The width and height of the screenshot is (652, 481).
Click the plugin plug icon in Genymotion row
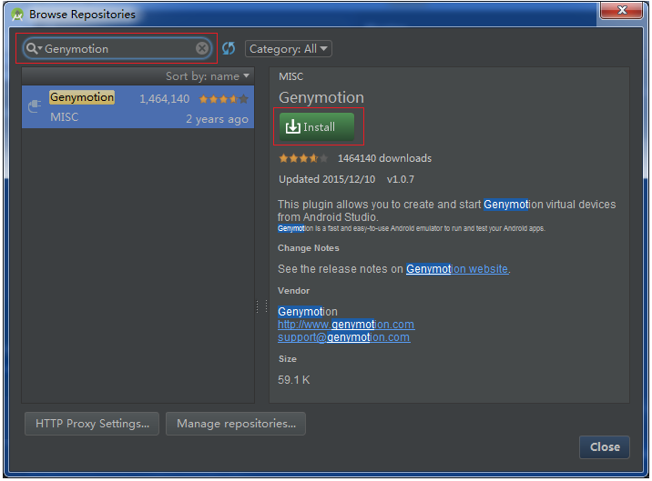(34, 106)
